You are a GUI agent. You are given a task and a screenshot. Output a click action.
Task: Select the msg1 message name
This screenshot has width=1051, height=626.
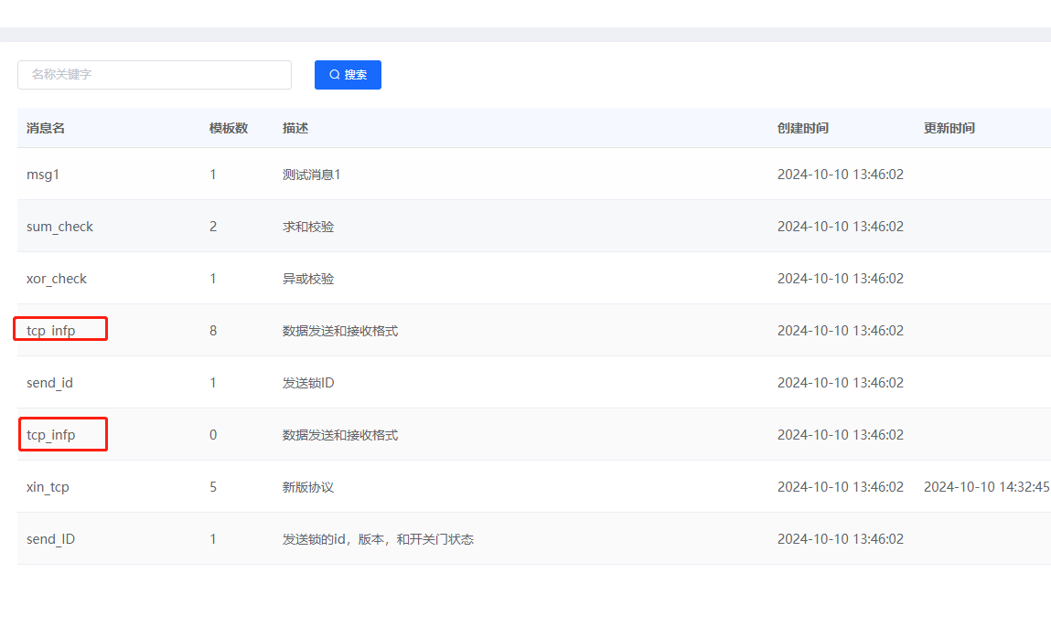tap(42, 174)
